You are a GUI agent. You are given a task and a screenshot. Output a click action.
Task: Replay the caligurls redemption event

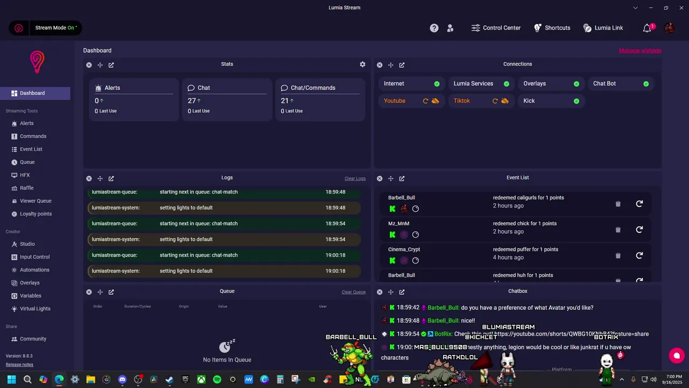tap(639, 204)
